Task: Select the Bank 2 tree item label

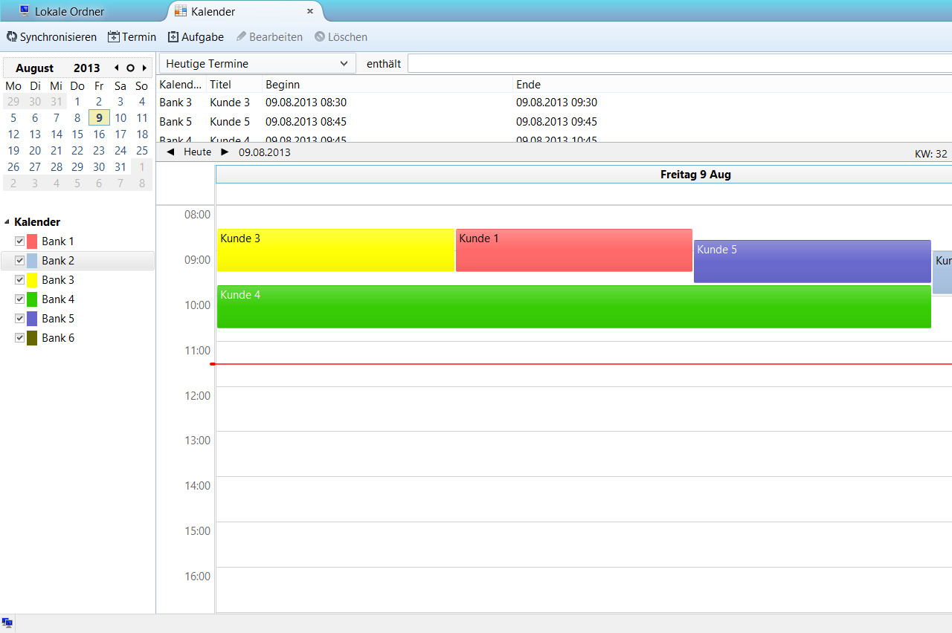Action: click(58, 261)
